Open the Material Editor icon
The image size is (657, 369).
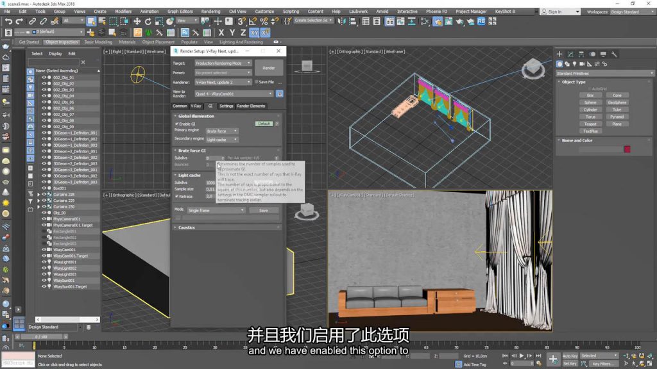tap(425, 21)
